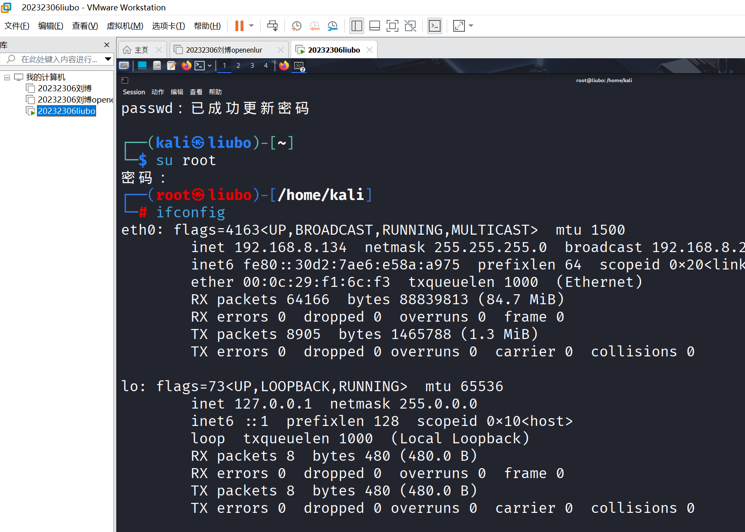745x532 pixels.
Task: Take a snapshot of this virtual machine
Action: 297,26
